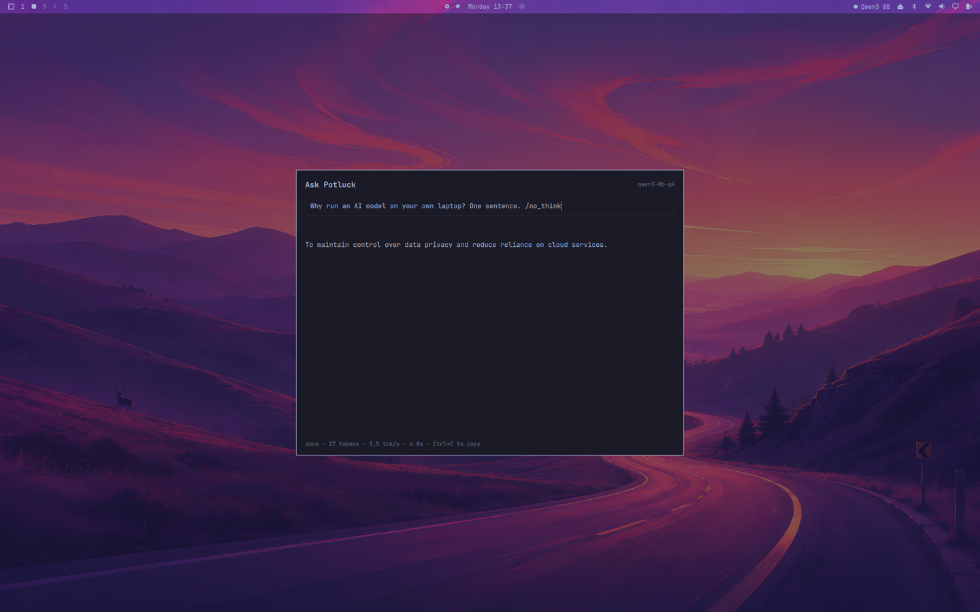
Task: Click the record dot icon beside clock
Action: [447, 6]
